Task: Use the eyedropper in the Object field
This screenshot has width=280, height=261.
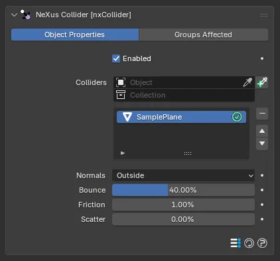Action: point(247,82)
